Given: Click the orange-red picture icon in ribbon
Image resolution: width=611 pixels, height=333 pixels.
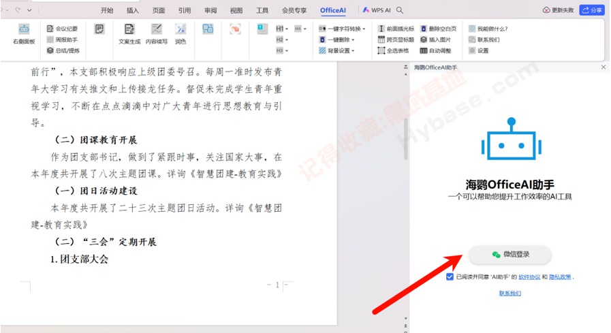Looking at the screenshot, I should 235,29.
